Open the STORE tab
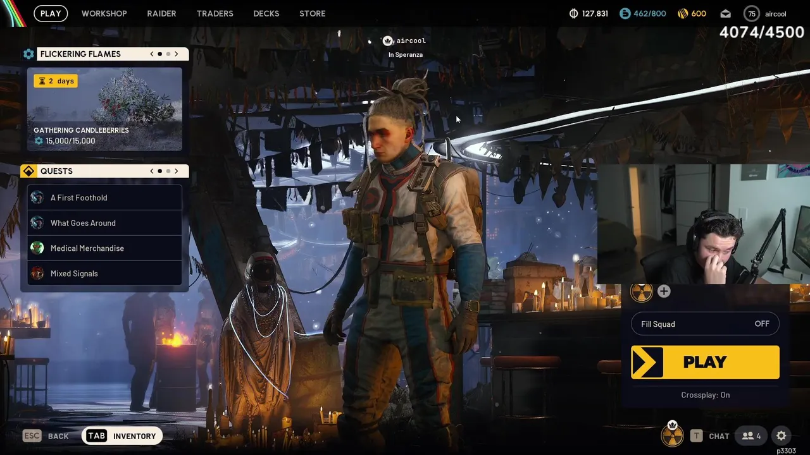This screenshot has width=810, height=455. [x=313, y=13]
